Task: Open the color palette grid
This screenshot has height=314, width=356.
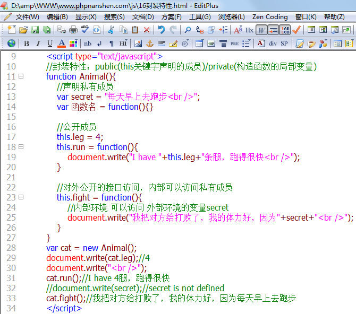Action: (73, 43)
